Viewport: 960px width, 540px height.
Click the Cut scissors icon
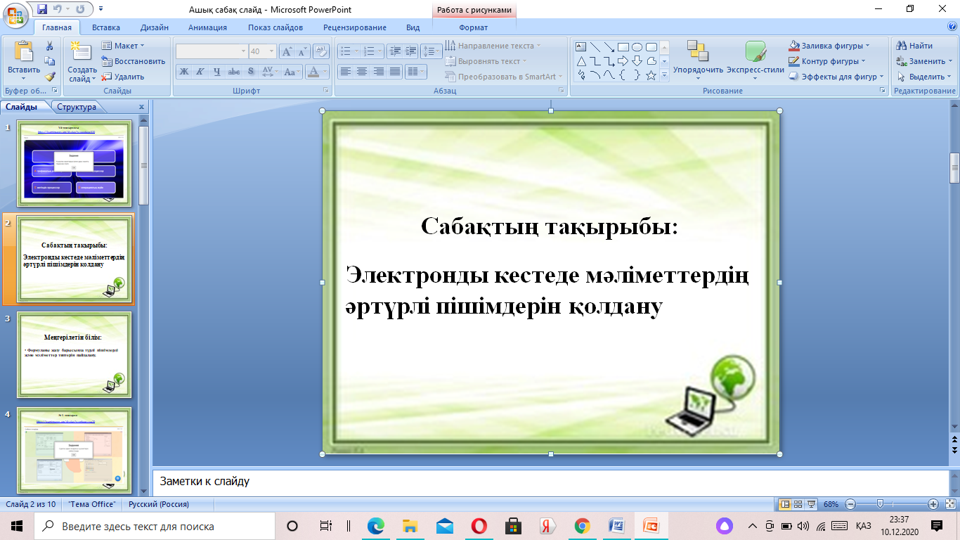click(50, 46)
